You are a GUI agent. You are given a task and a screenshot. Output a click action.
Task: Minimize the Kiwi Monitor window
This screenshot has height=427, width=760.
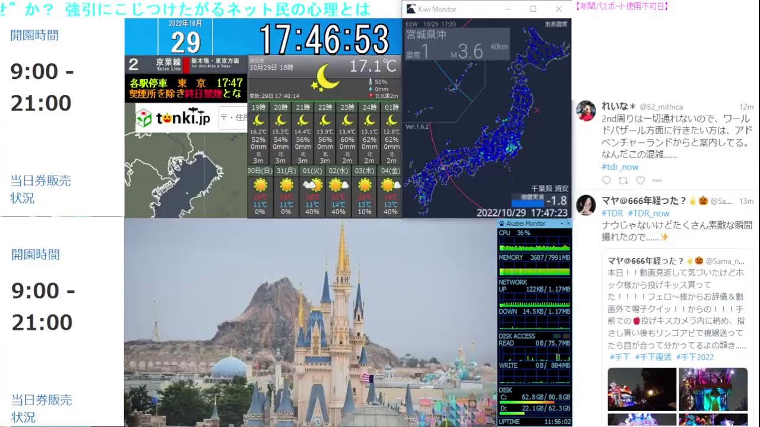pyautogui.click(x=508, y=9)
